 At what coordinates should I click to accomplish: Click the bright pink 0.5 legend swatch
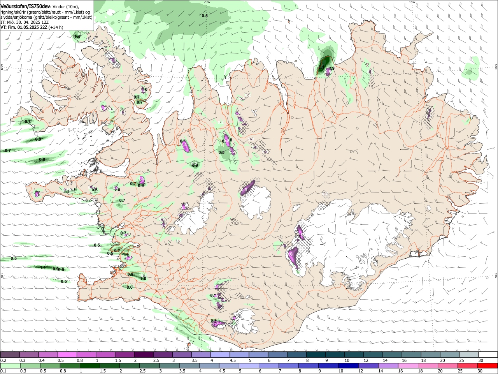(67, 355)
